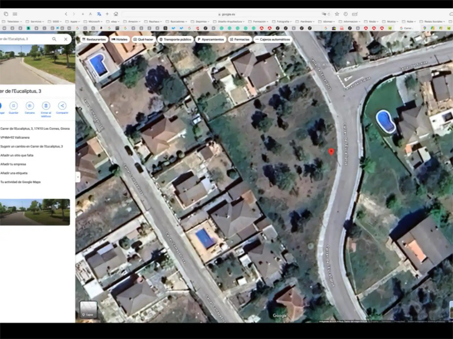This screenshot has height=339, width=453.
Task: Click Sugerir un cambio link
Action: 31,147
